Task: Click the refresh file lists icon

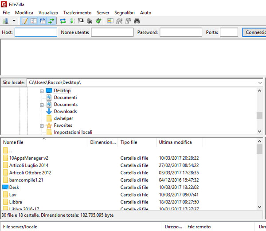Action: click(63, 21)
